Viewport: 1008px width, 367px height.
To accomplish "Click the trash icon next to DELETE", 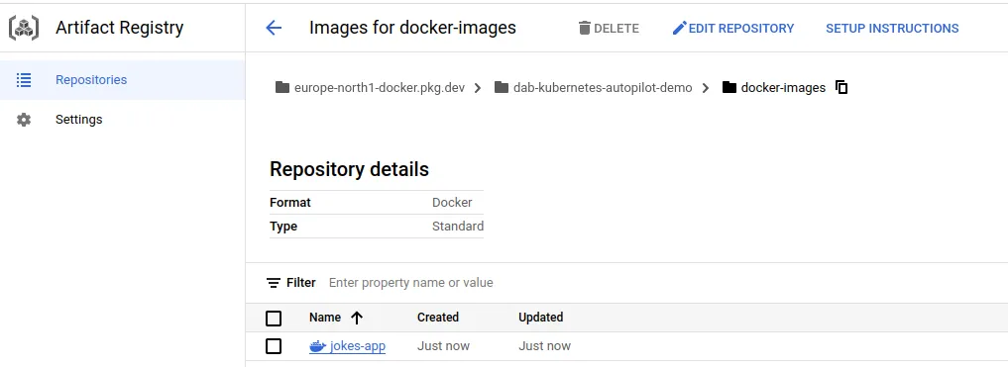I will pyautogui.click(x=585, y=29).
